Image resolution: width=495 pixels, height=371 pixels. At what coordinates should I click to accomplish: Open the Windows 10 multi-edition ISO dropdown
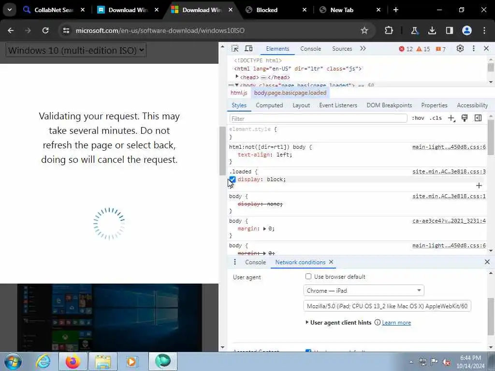click(76, 50)
